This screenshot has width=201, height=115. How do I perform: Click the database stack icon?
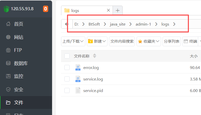[x=8, y=63]
